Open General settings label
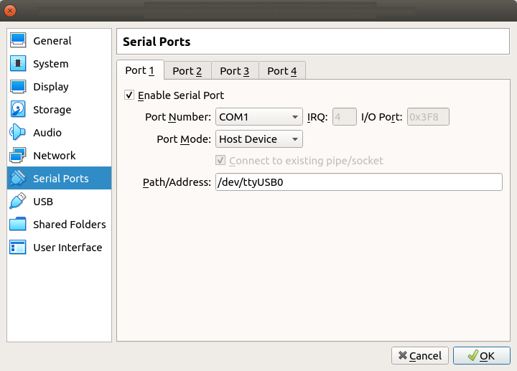517x371 pixels. click(52, 41)
